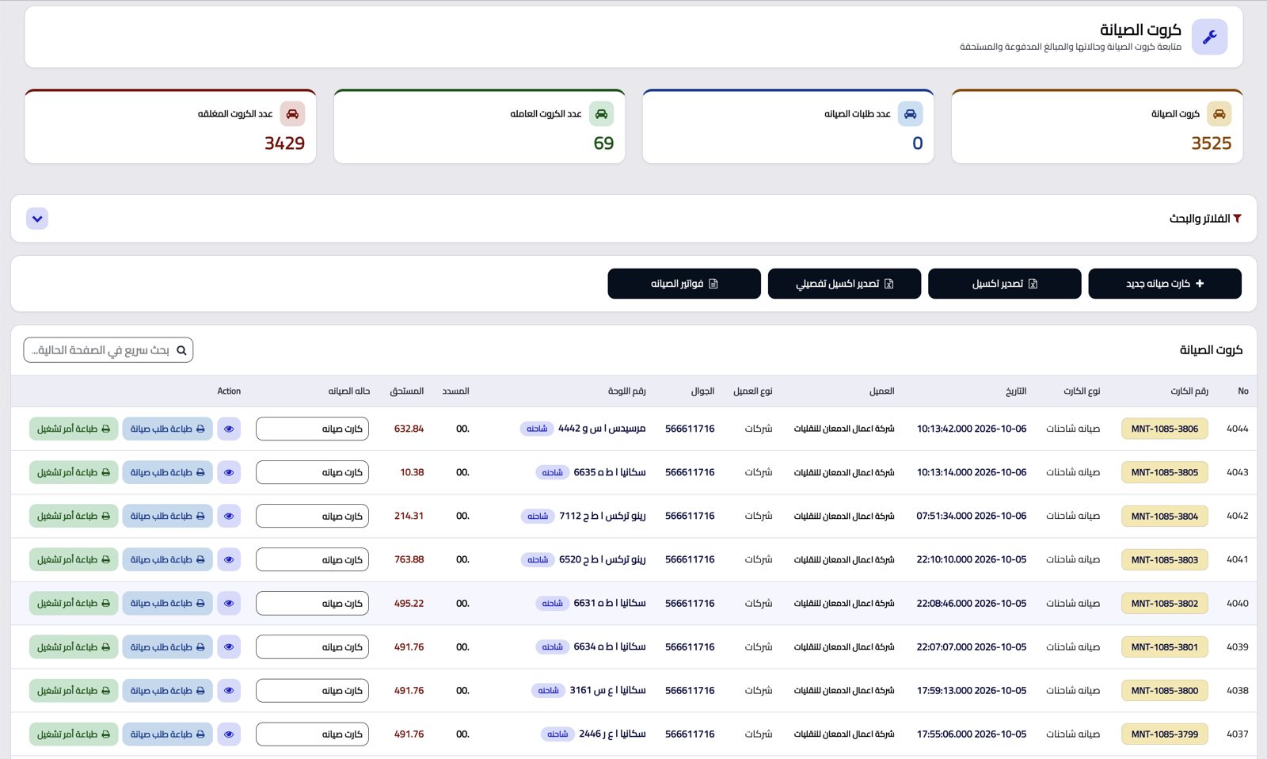Print work order طباعة أمر تشغيل for MNT-1085-3802
Screen dimensions: 1267x759
[74, 603]
